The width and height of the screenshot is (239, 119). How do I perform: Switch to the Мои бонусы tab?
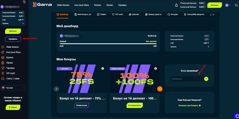[83, 14]
